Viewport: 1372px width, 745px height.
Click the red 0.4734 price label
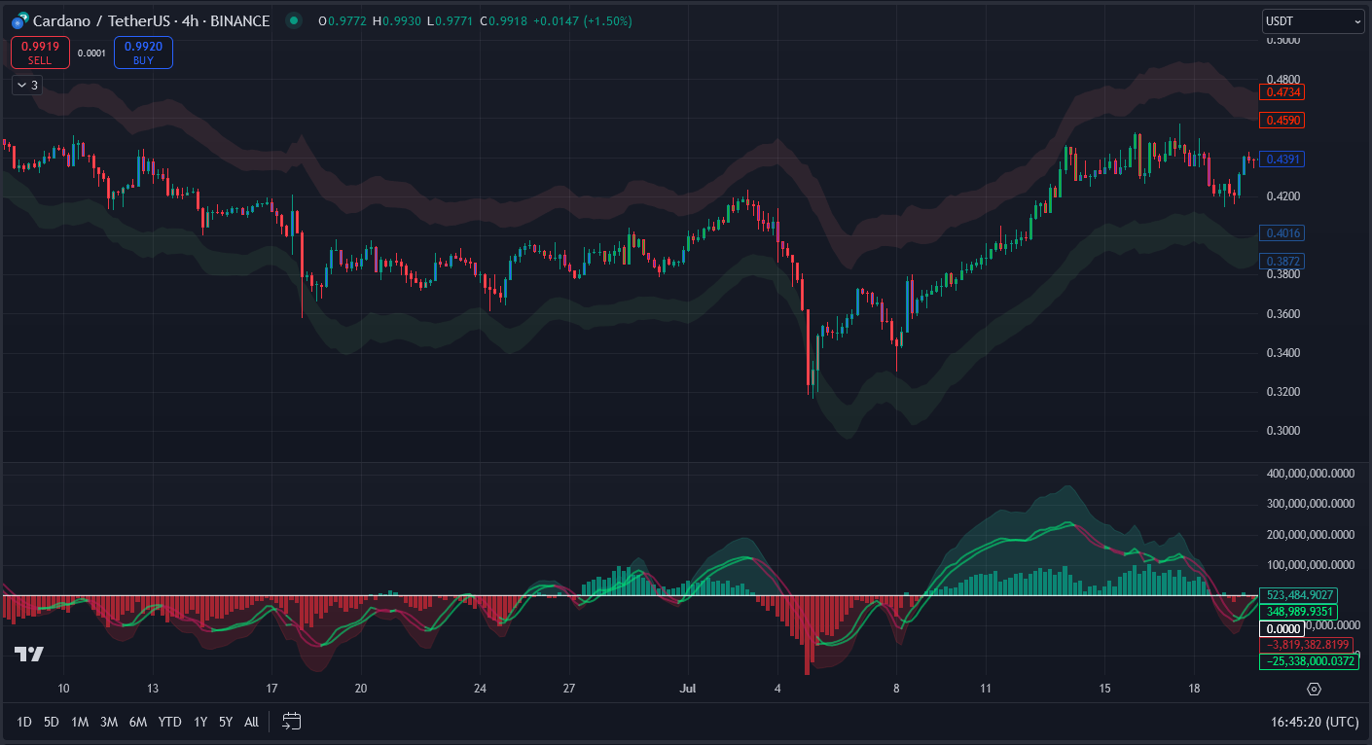coord(1281,91)
